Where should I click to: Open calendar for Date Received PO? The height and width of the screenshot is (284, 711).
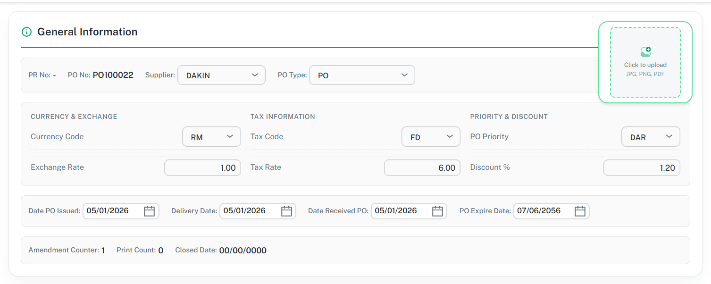(437, 211)
